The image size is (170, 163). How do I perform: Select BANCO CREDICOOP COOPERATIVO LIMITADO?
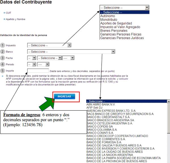pos(117,136)
